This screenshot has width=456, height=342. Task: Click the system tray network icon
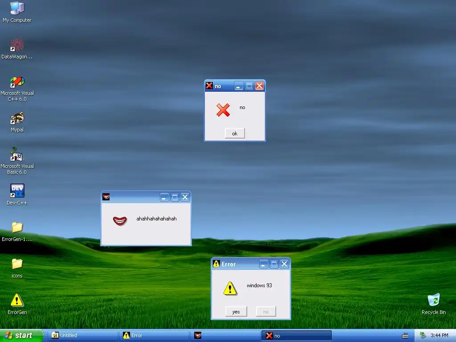(423, 335)
